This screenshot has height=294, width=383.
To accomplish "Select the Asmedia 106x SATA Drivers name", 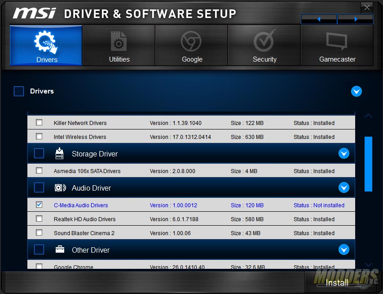I will (87, 171).
